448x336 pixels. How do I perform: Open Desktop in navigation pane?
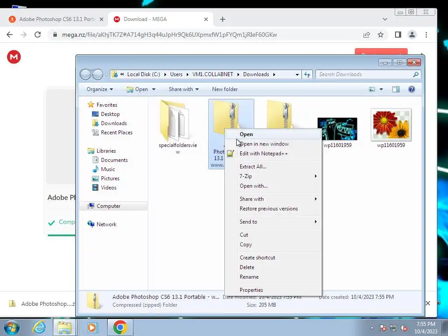pos(110,114)
